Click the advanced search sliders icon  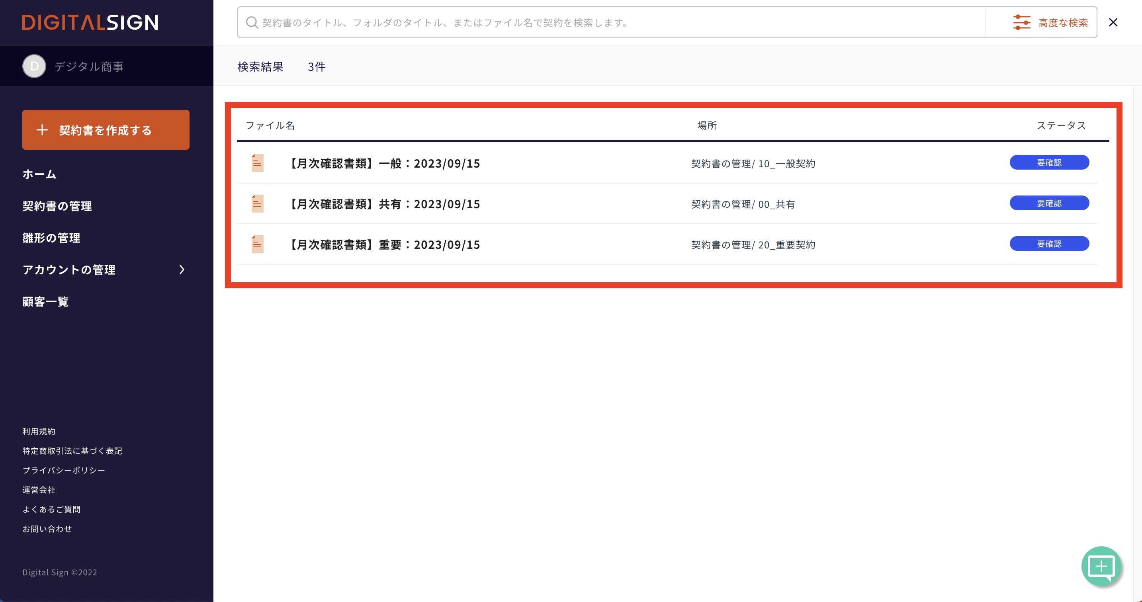tap(1021, 23)
